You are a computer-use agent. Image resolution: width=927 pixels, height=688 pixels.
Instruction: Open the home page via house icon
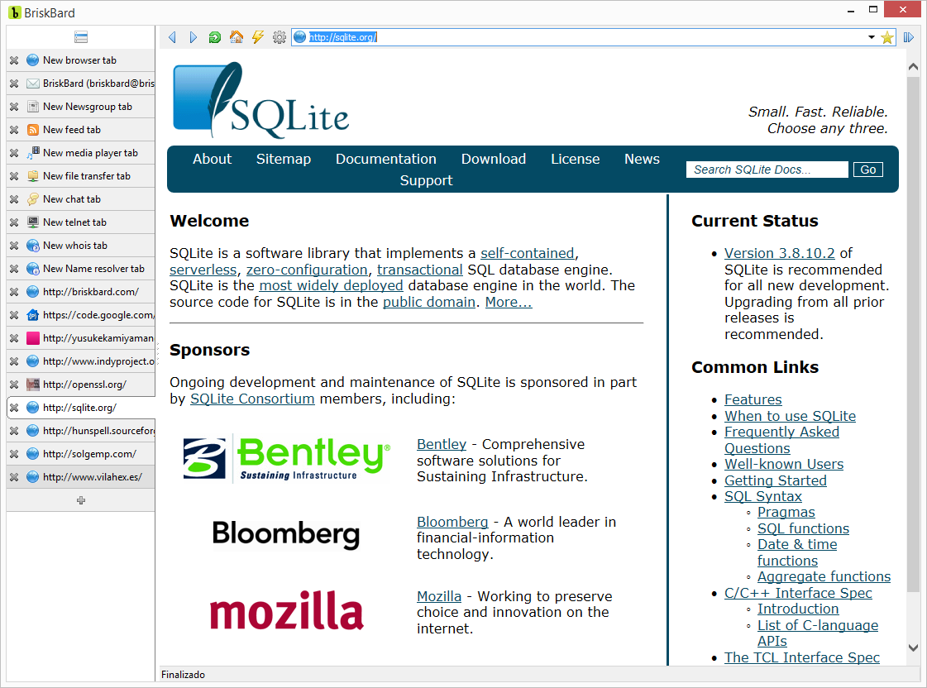pos(237,37)
